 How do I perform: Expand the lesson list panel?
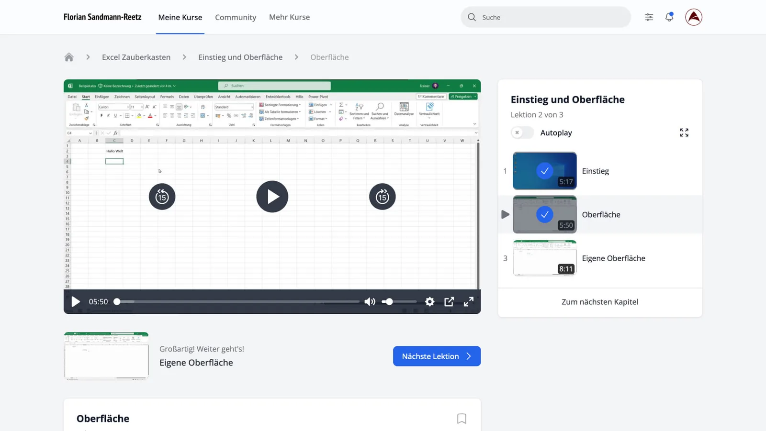684,133
